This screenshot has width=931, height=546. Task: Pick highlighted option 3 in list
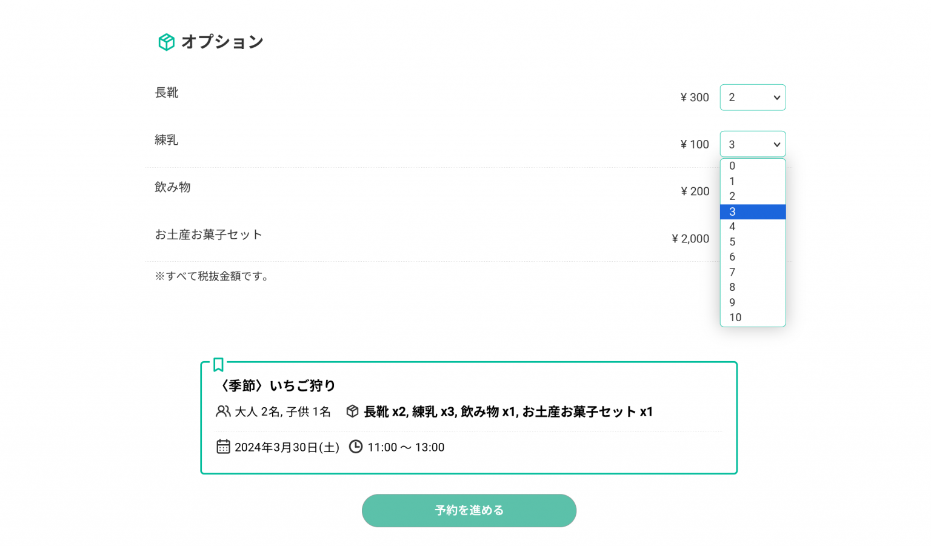coord(752,211)
